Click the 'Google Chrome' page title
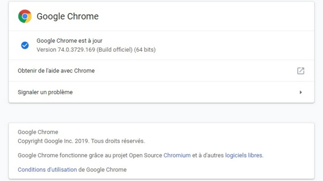Screen dimensions: 323x181 (x=68, y=16)
